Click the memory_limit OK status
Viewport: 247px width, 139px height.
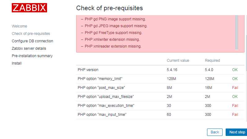pyautogui.click(x=235, y=79)
